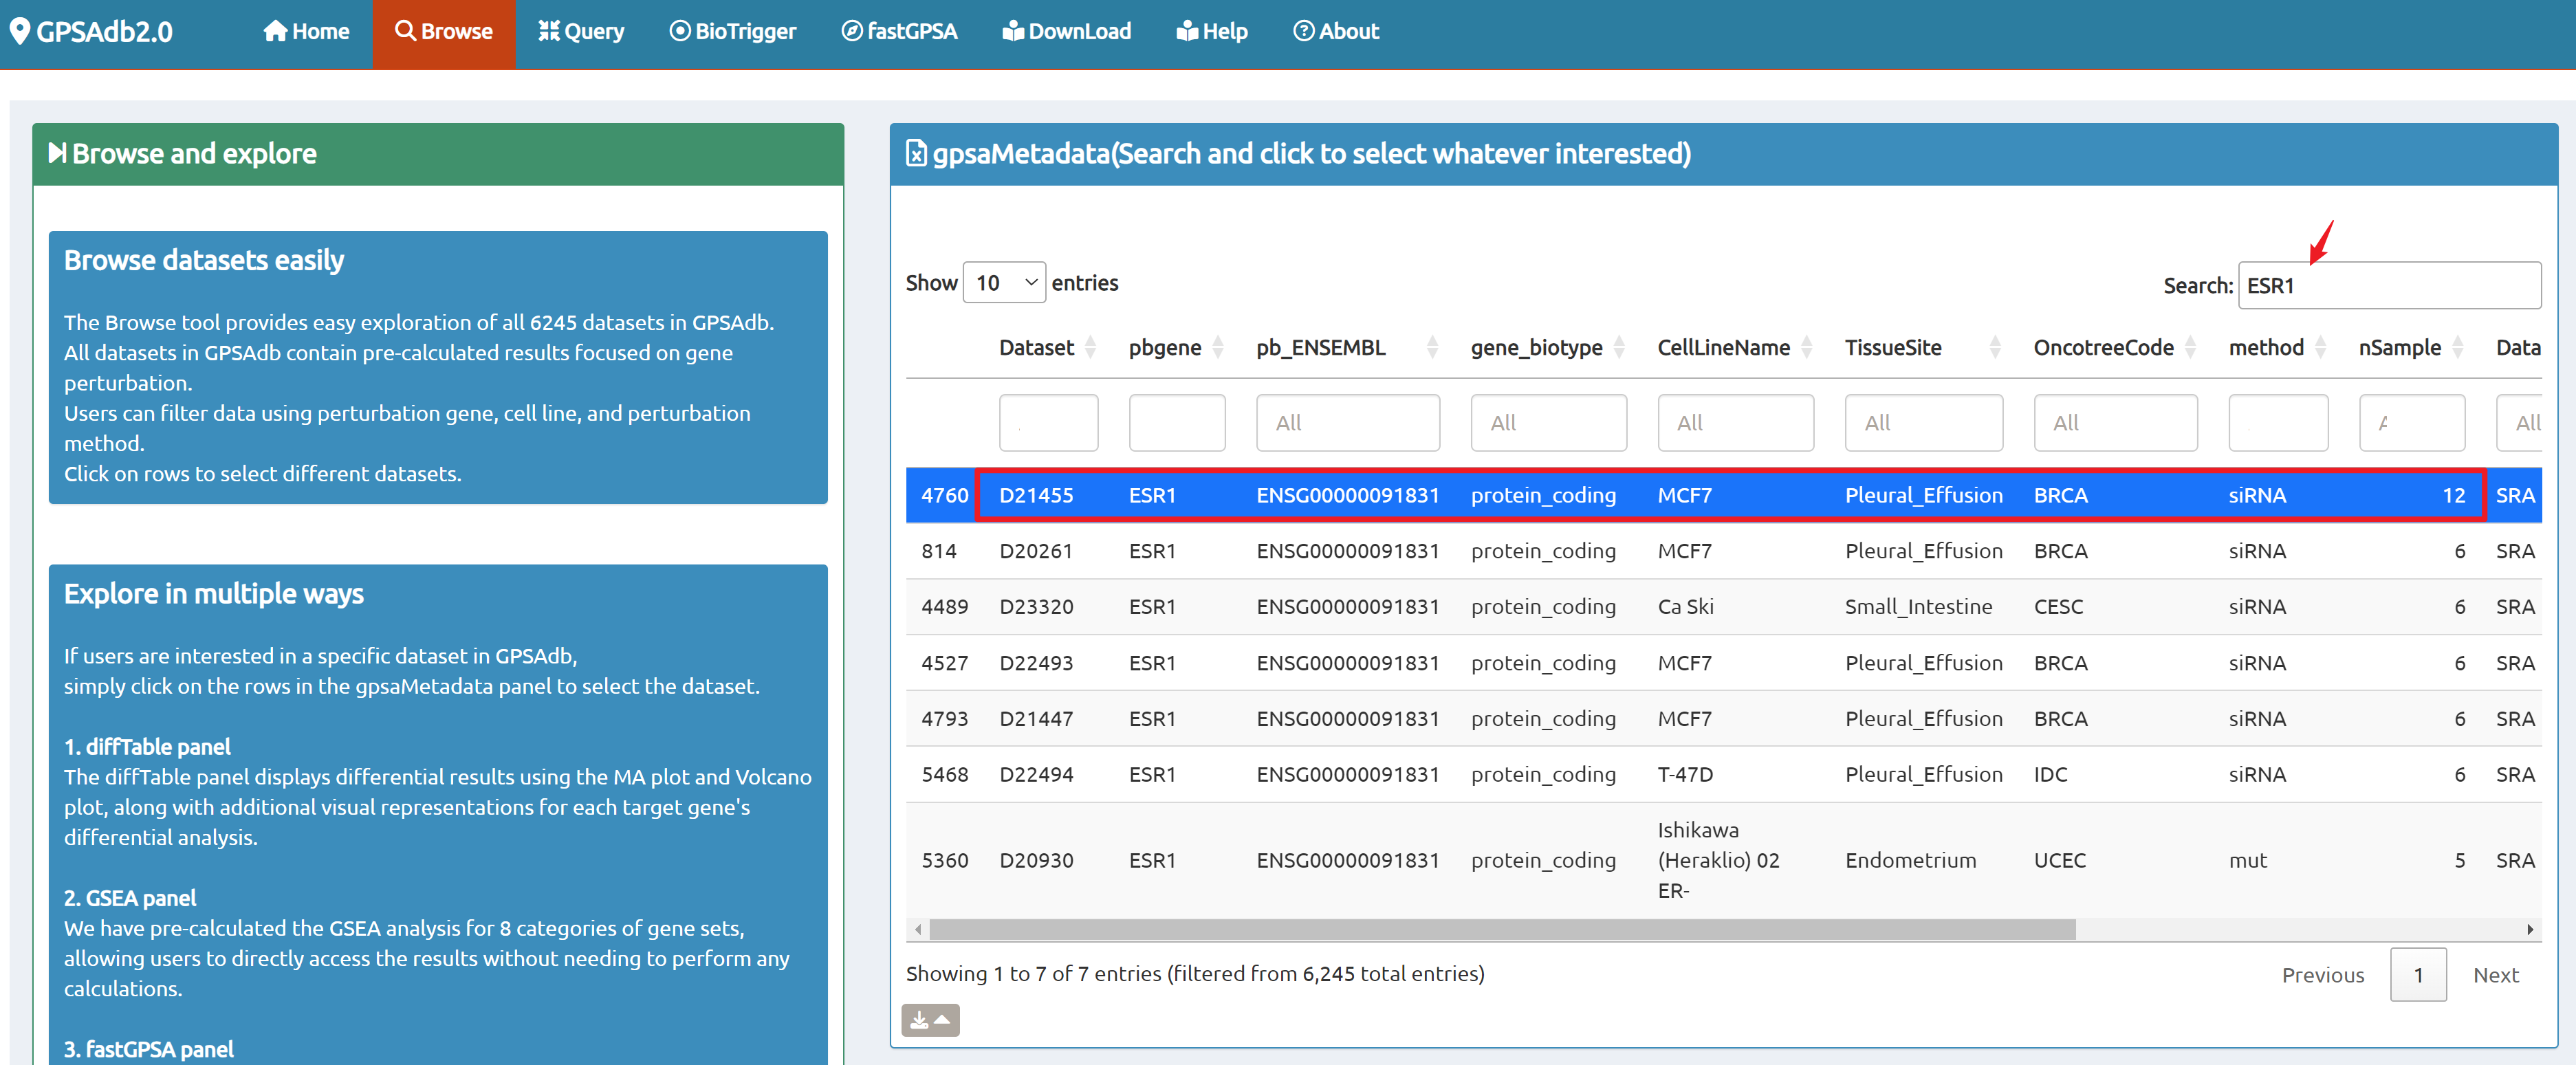Click the Dataset column header
Image resolution: width=2576 pixels, height=1065 pixels.
pyautogui.click(x=1036, y=347)
